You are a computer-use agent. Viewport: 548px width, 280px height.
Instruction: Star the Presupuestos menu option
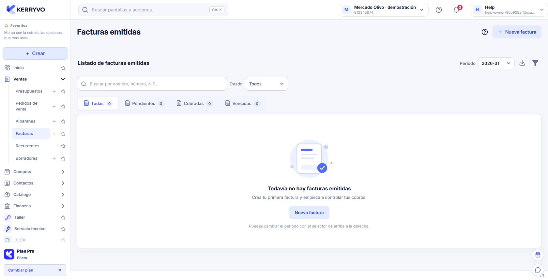point(63,92)
